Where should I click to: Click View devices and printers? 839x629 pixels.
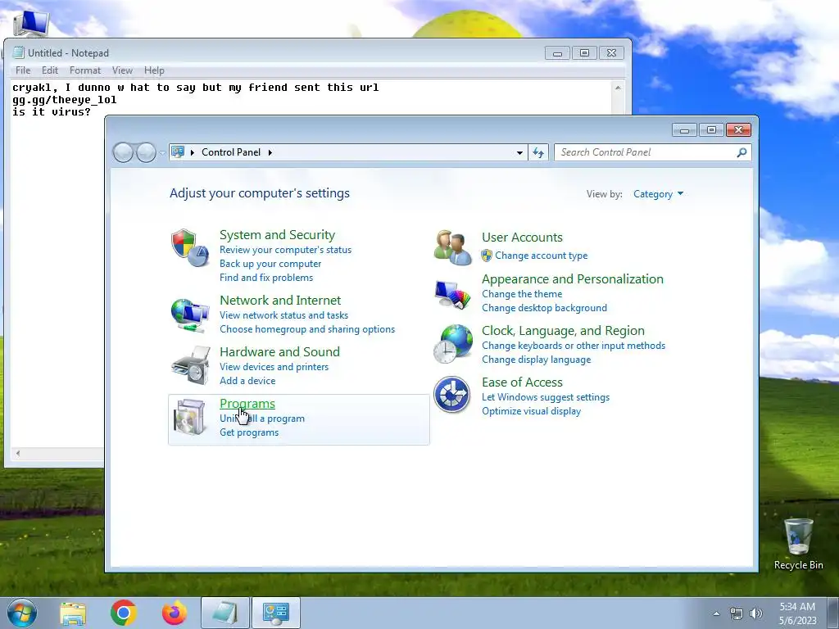pos(274,366)
